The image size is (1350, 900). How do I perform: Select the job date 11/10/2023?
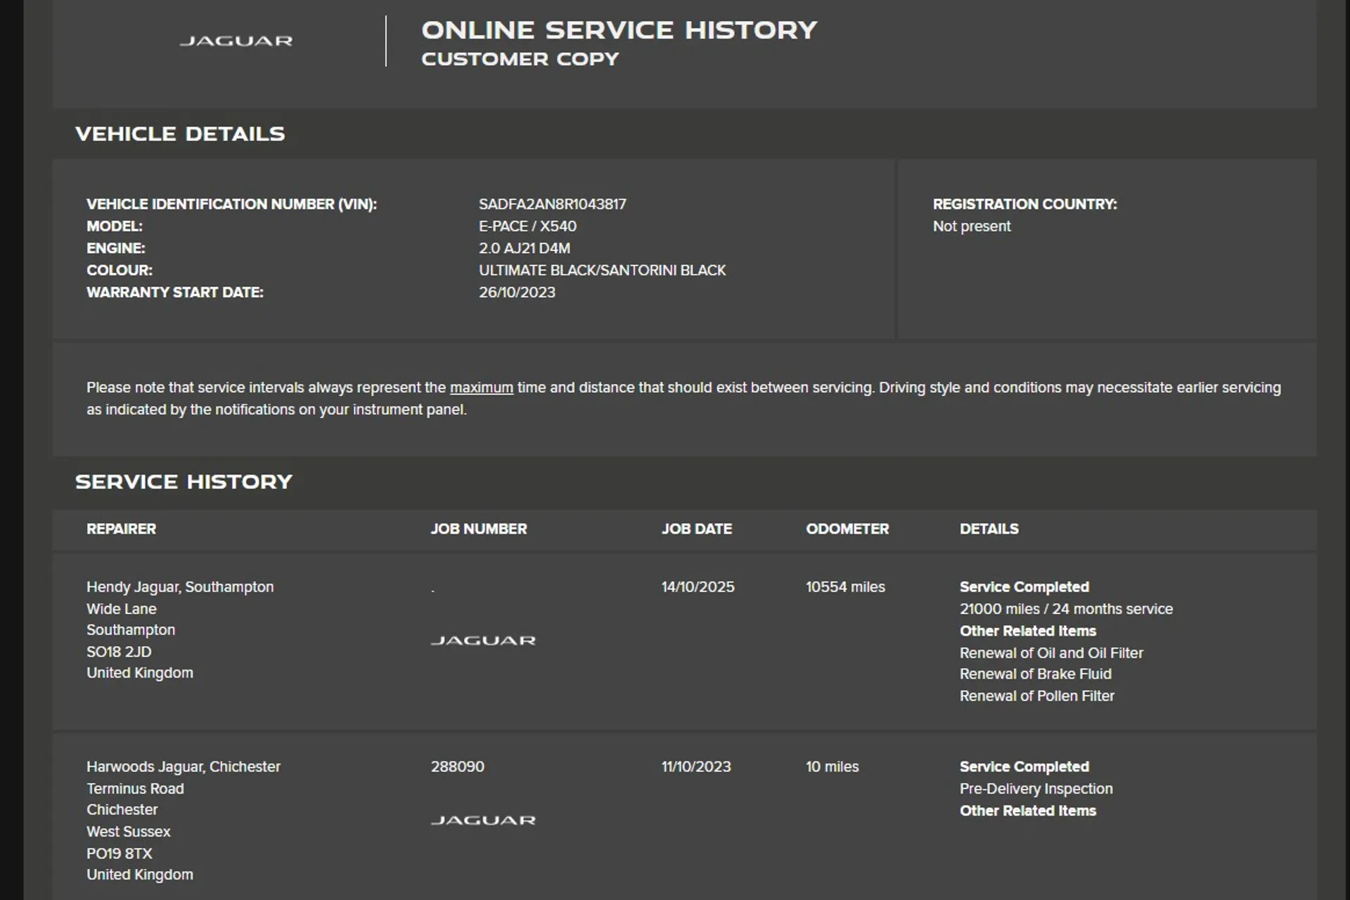tap(696, 767)
